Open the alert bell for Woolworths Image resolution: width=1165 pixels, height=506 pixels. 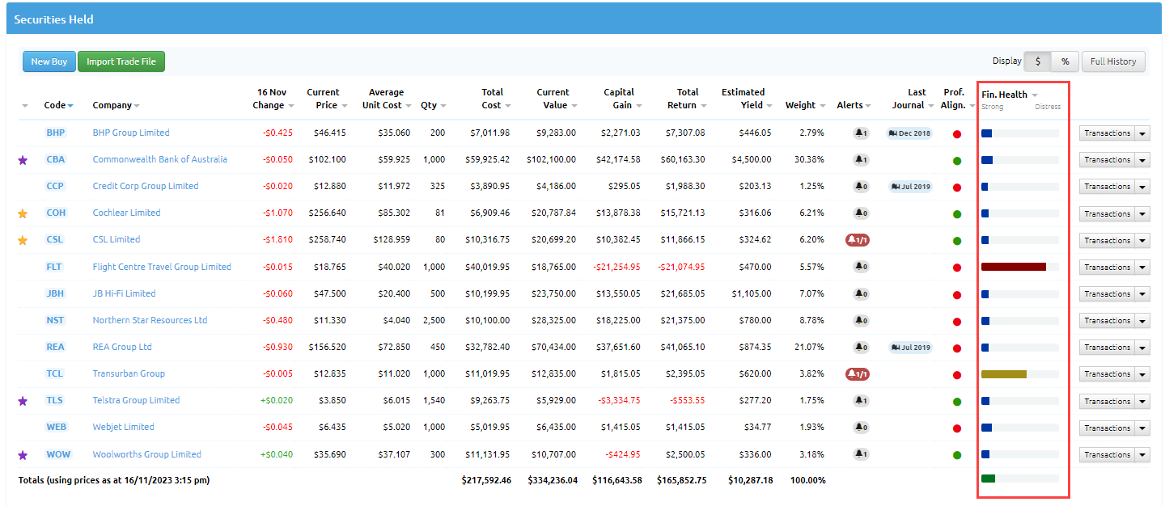pos(861,454)
